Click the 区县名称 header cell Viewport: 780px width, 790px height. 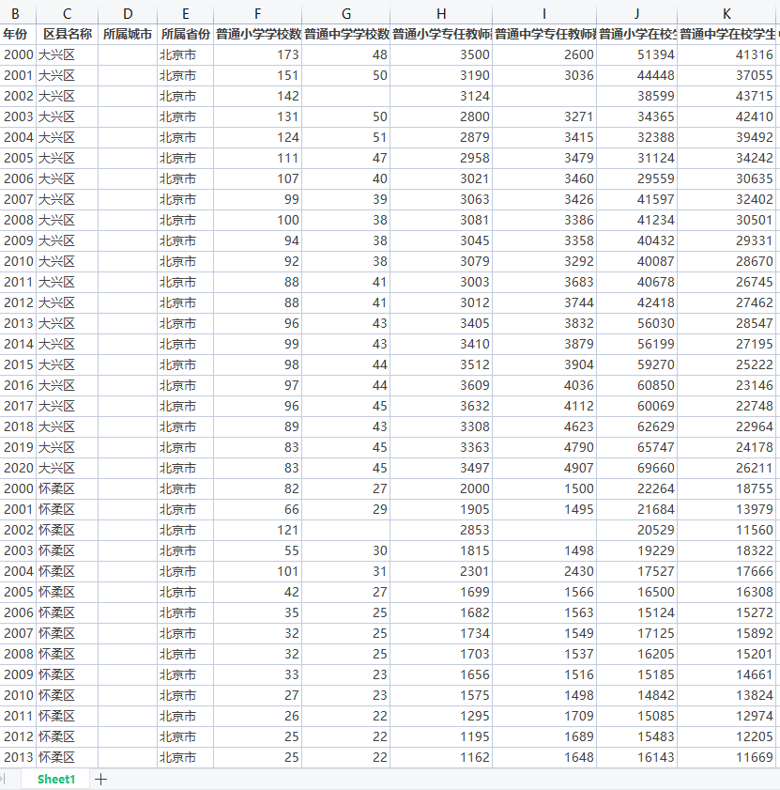point(67,34)
